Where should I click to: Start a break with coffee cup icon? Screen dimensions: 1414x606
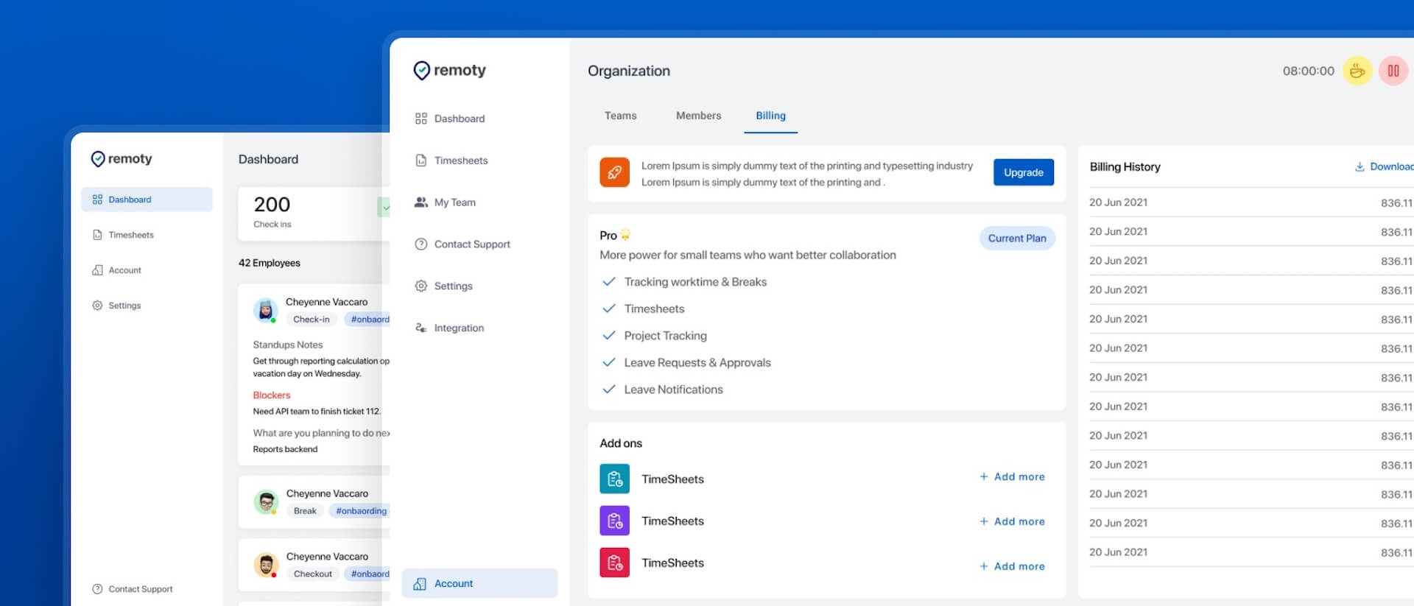[1357, 71]
